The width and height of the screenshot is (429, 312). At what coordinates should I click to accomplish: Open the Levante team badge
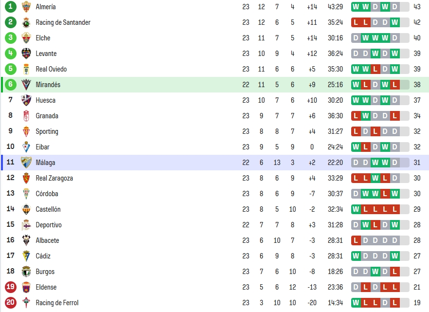click(26, 54)
